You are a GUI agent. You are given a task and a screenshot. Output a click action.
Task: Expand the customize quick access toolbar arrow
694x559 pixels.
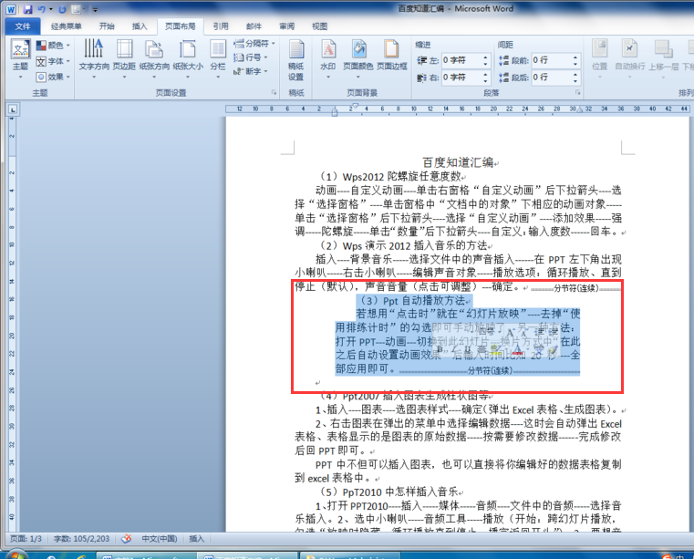pos(95,9)
